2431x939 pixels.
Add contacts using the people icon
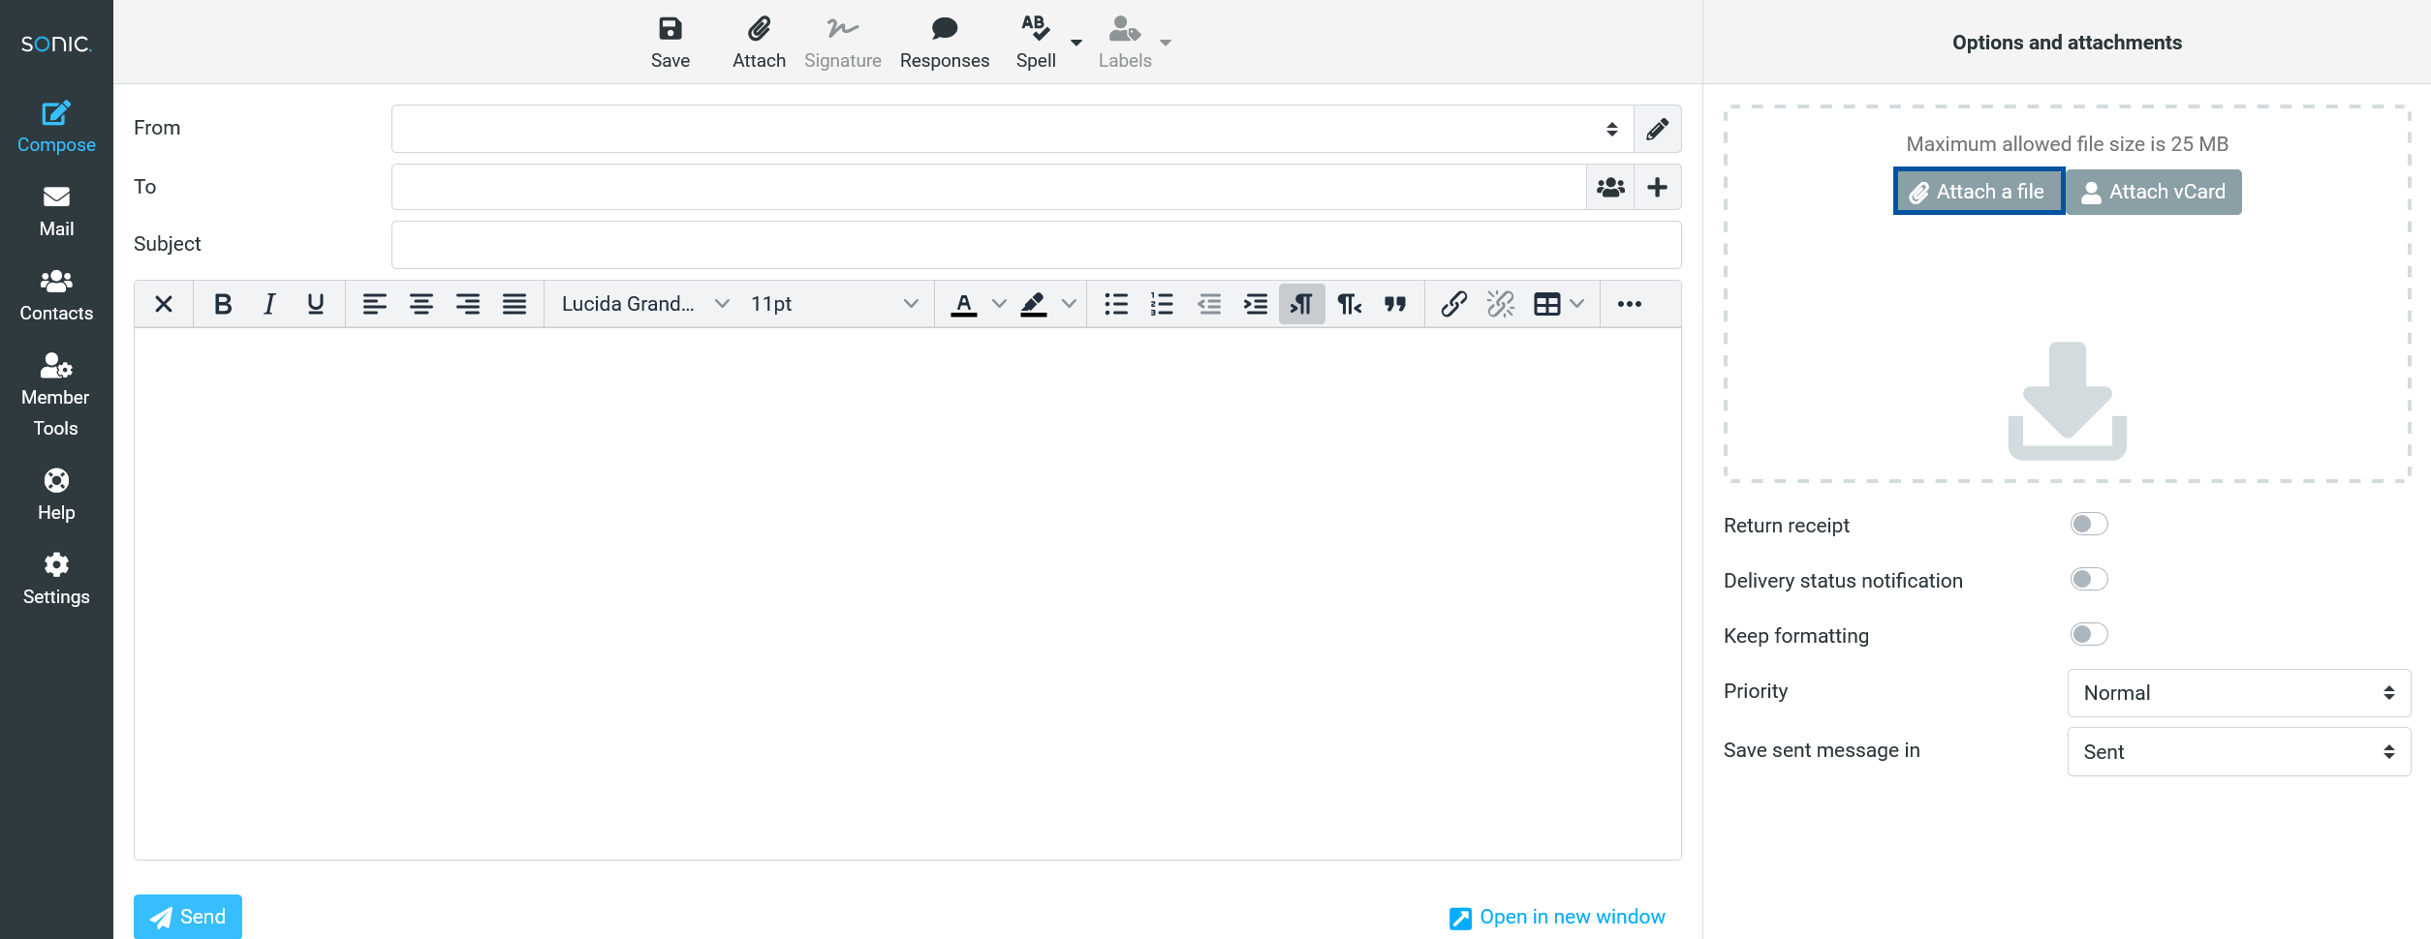1610,187
